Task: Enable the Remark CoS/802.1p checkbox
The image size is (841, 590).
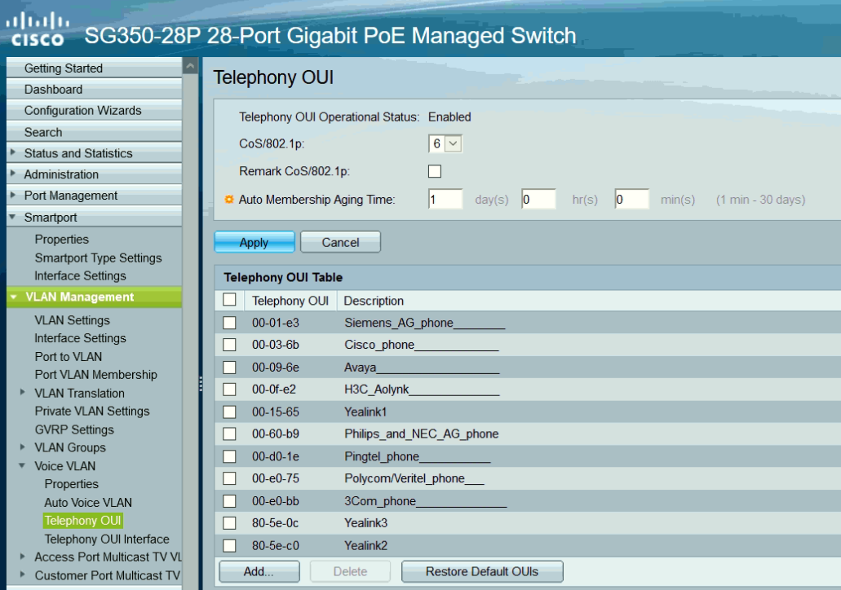Action: (x=435, y=171)
